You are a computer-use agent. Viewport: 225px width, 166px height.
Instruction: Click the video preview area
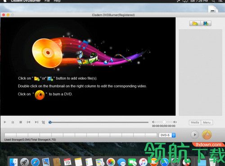tap(88, 67)
